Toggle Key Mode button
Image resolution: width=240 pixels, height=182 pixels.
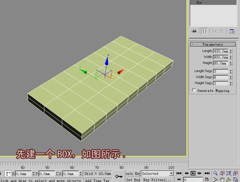tap(179, 179)
